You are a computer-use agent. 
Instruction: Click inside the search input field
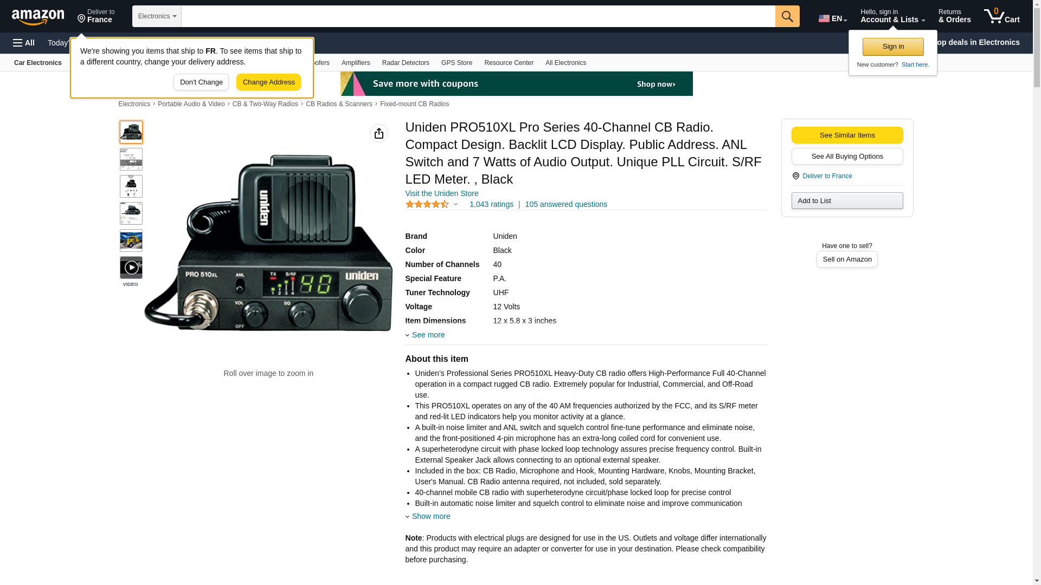pos(477,16)
